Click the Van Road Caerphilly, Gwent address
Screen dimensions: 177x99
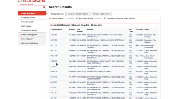click(x=99, y=72)
